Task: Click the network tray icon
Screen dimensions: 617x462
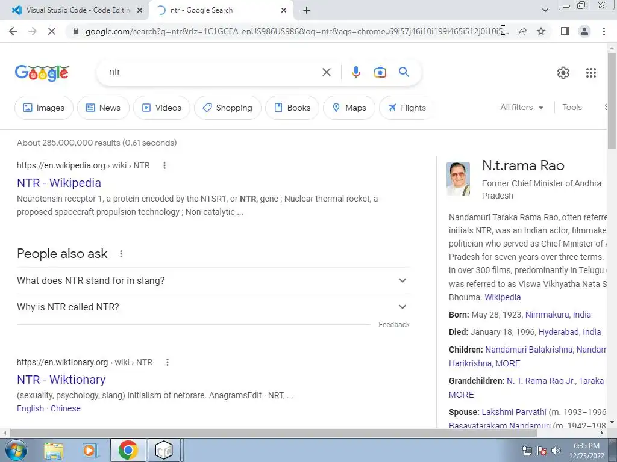Action: pos(527,451)
